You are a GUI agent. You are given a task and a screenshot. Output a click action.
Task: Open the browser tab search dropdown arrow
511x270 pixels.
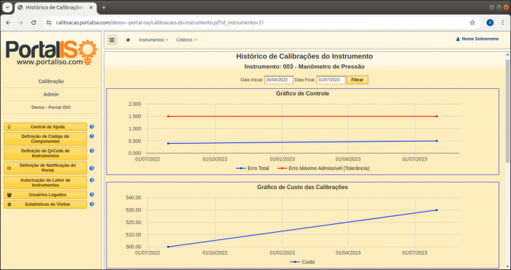[7, 7]
